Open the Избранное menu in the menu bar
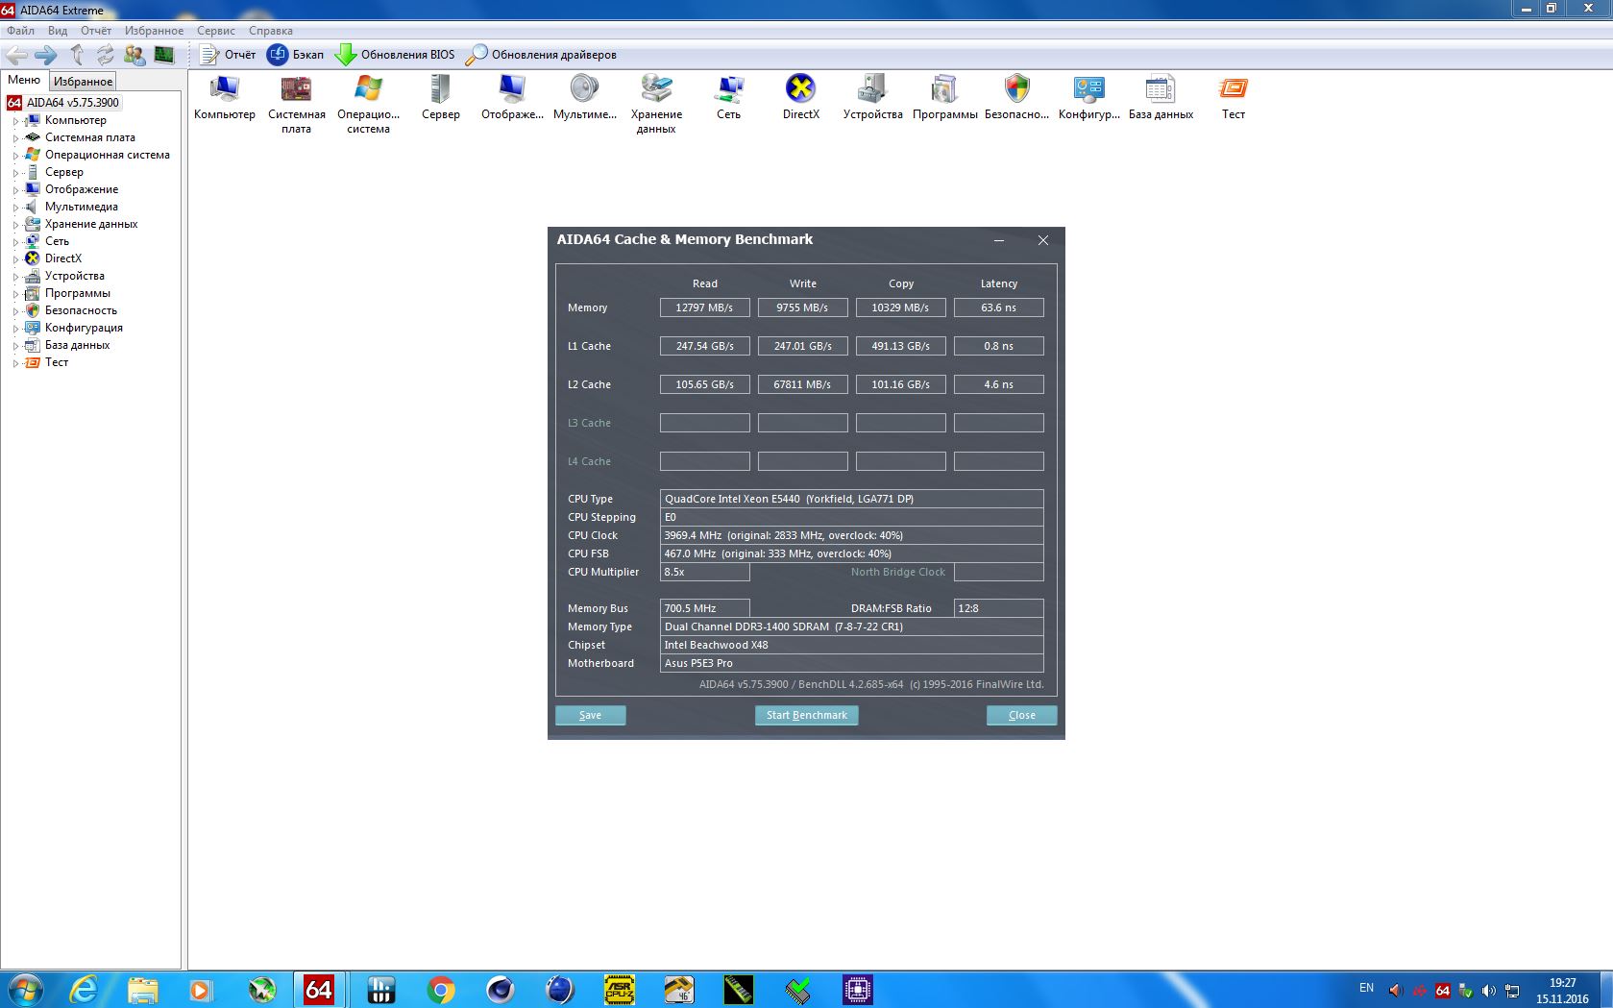Image resolution: width=1613 pixels, height=1008 pixels. click(x=154, y=31)
